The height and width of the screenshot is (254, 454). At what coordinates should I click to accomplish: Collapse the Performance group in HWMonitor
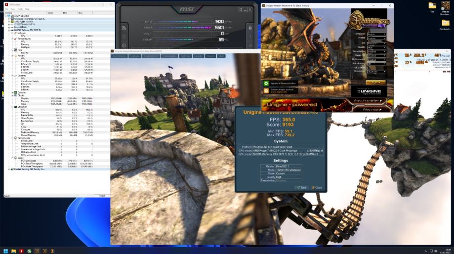tap(12, 138)
